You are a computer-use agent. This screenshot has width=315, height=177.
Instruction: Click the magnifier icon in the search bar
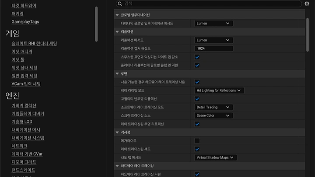pos(119,3)
